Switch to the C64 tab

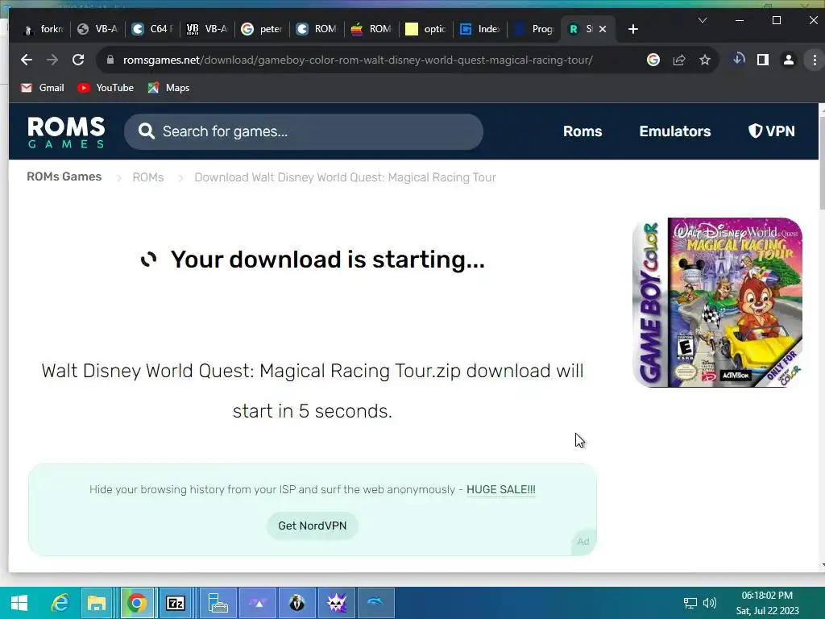click(152, 29)
